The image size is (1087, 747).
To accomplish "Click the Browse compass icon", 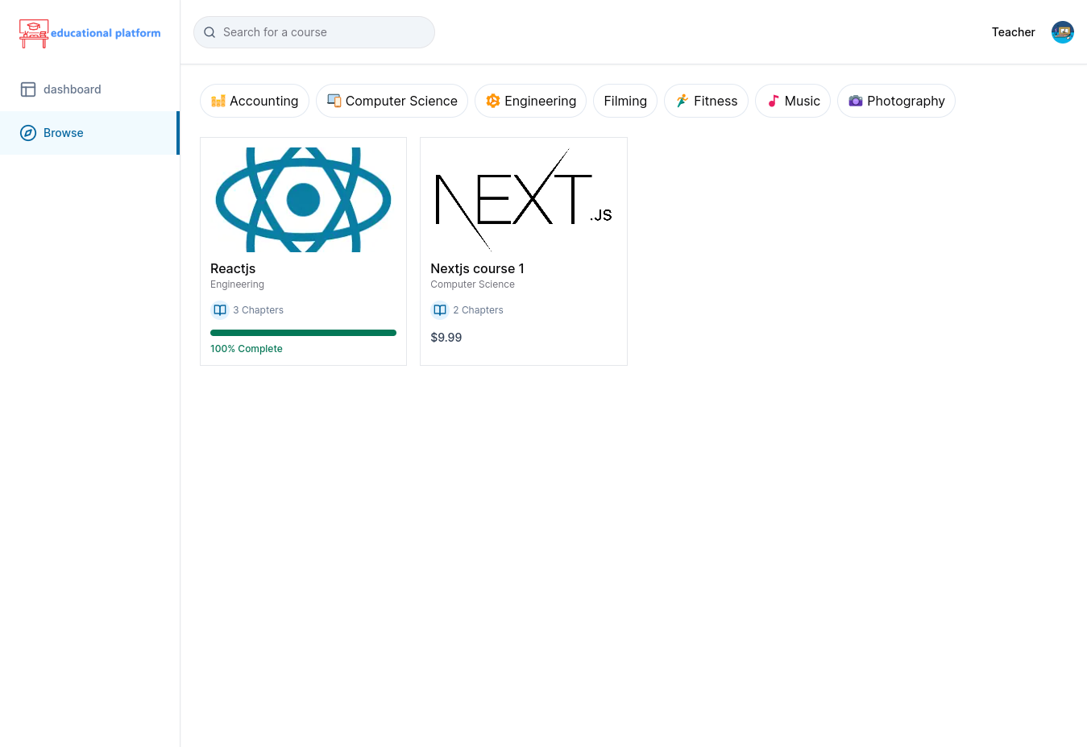I will click(28, 133).
